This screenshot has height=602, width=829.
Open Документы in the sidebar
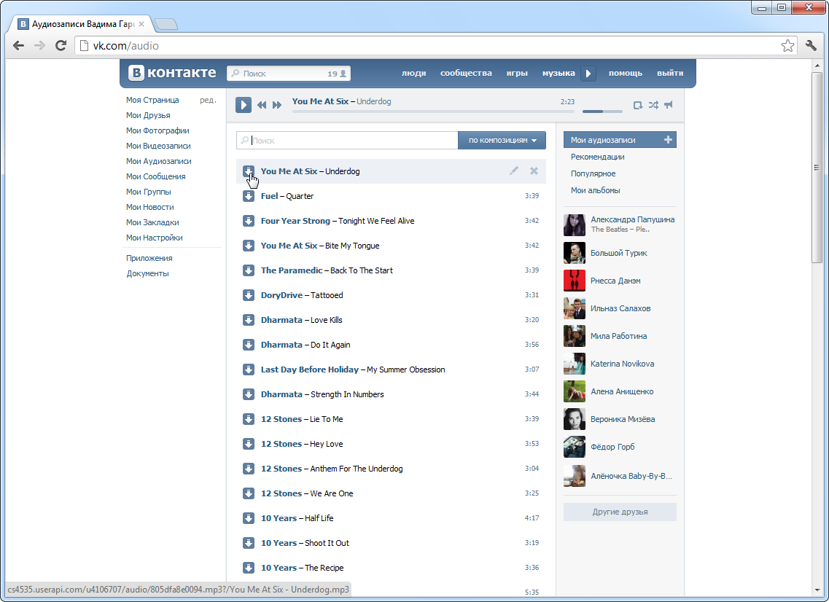click(147, 273)
